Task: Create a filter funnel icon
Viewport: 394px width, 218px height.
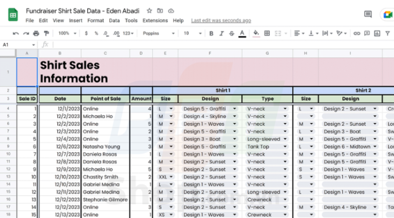Action: 387,33
